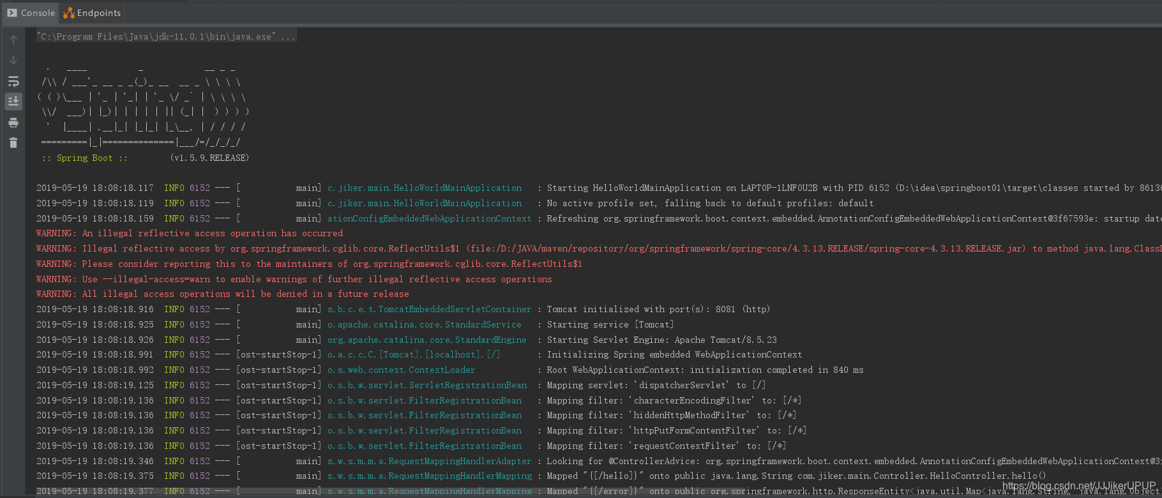Click 'requestContextFilter' mapping message
This screenshot has width=1162, height=498.
tap(666, 446)
